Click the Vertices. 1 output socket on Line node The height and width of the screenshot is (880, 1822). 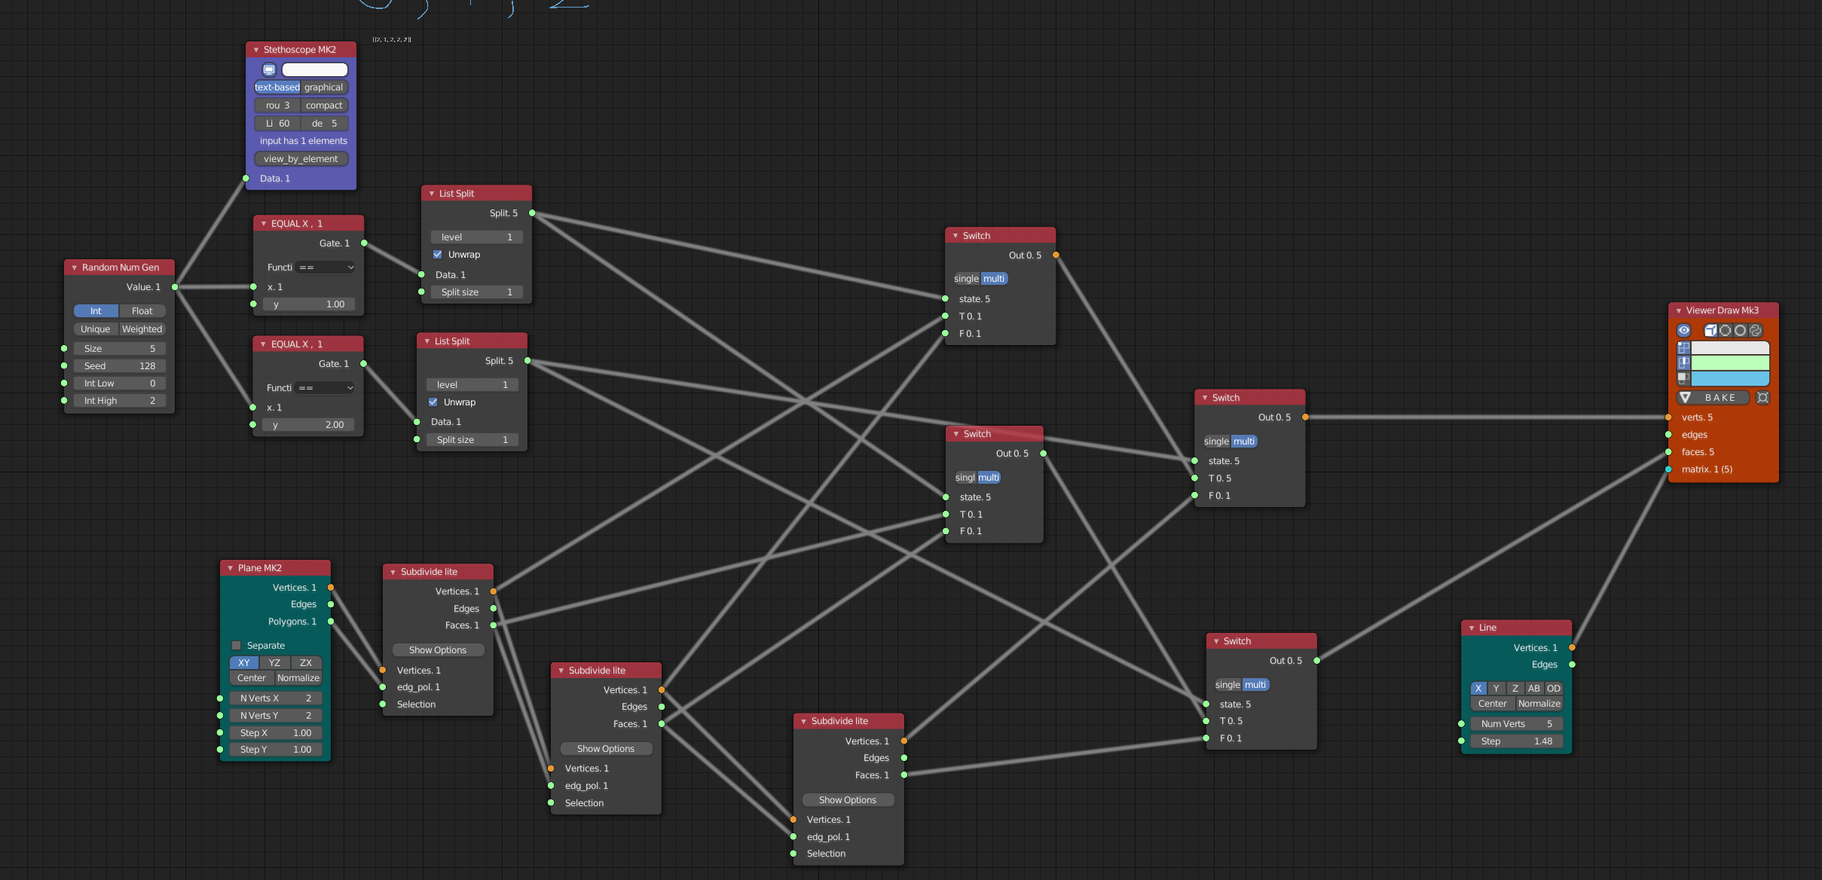click(1572, 648)
